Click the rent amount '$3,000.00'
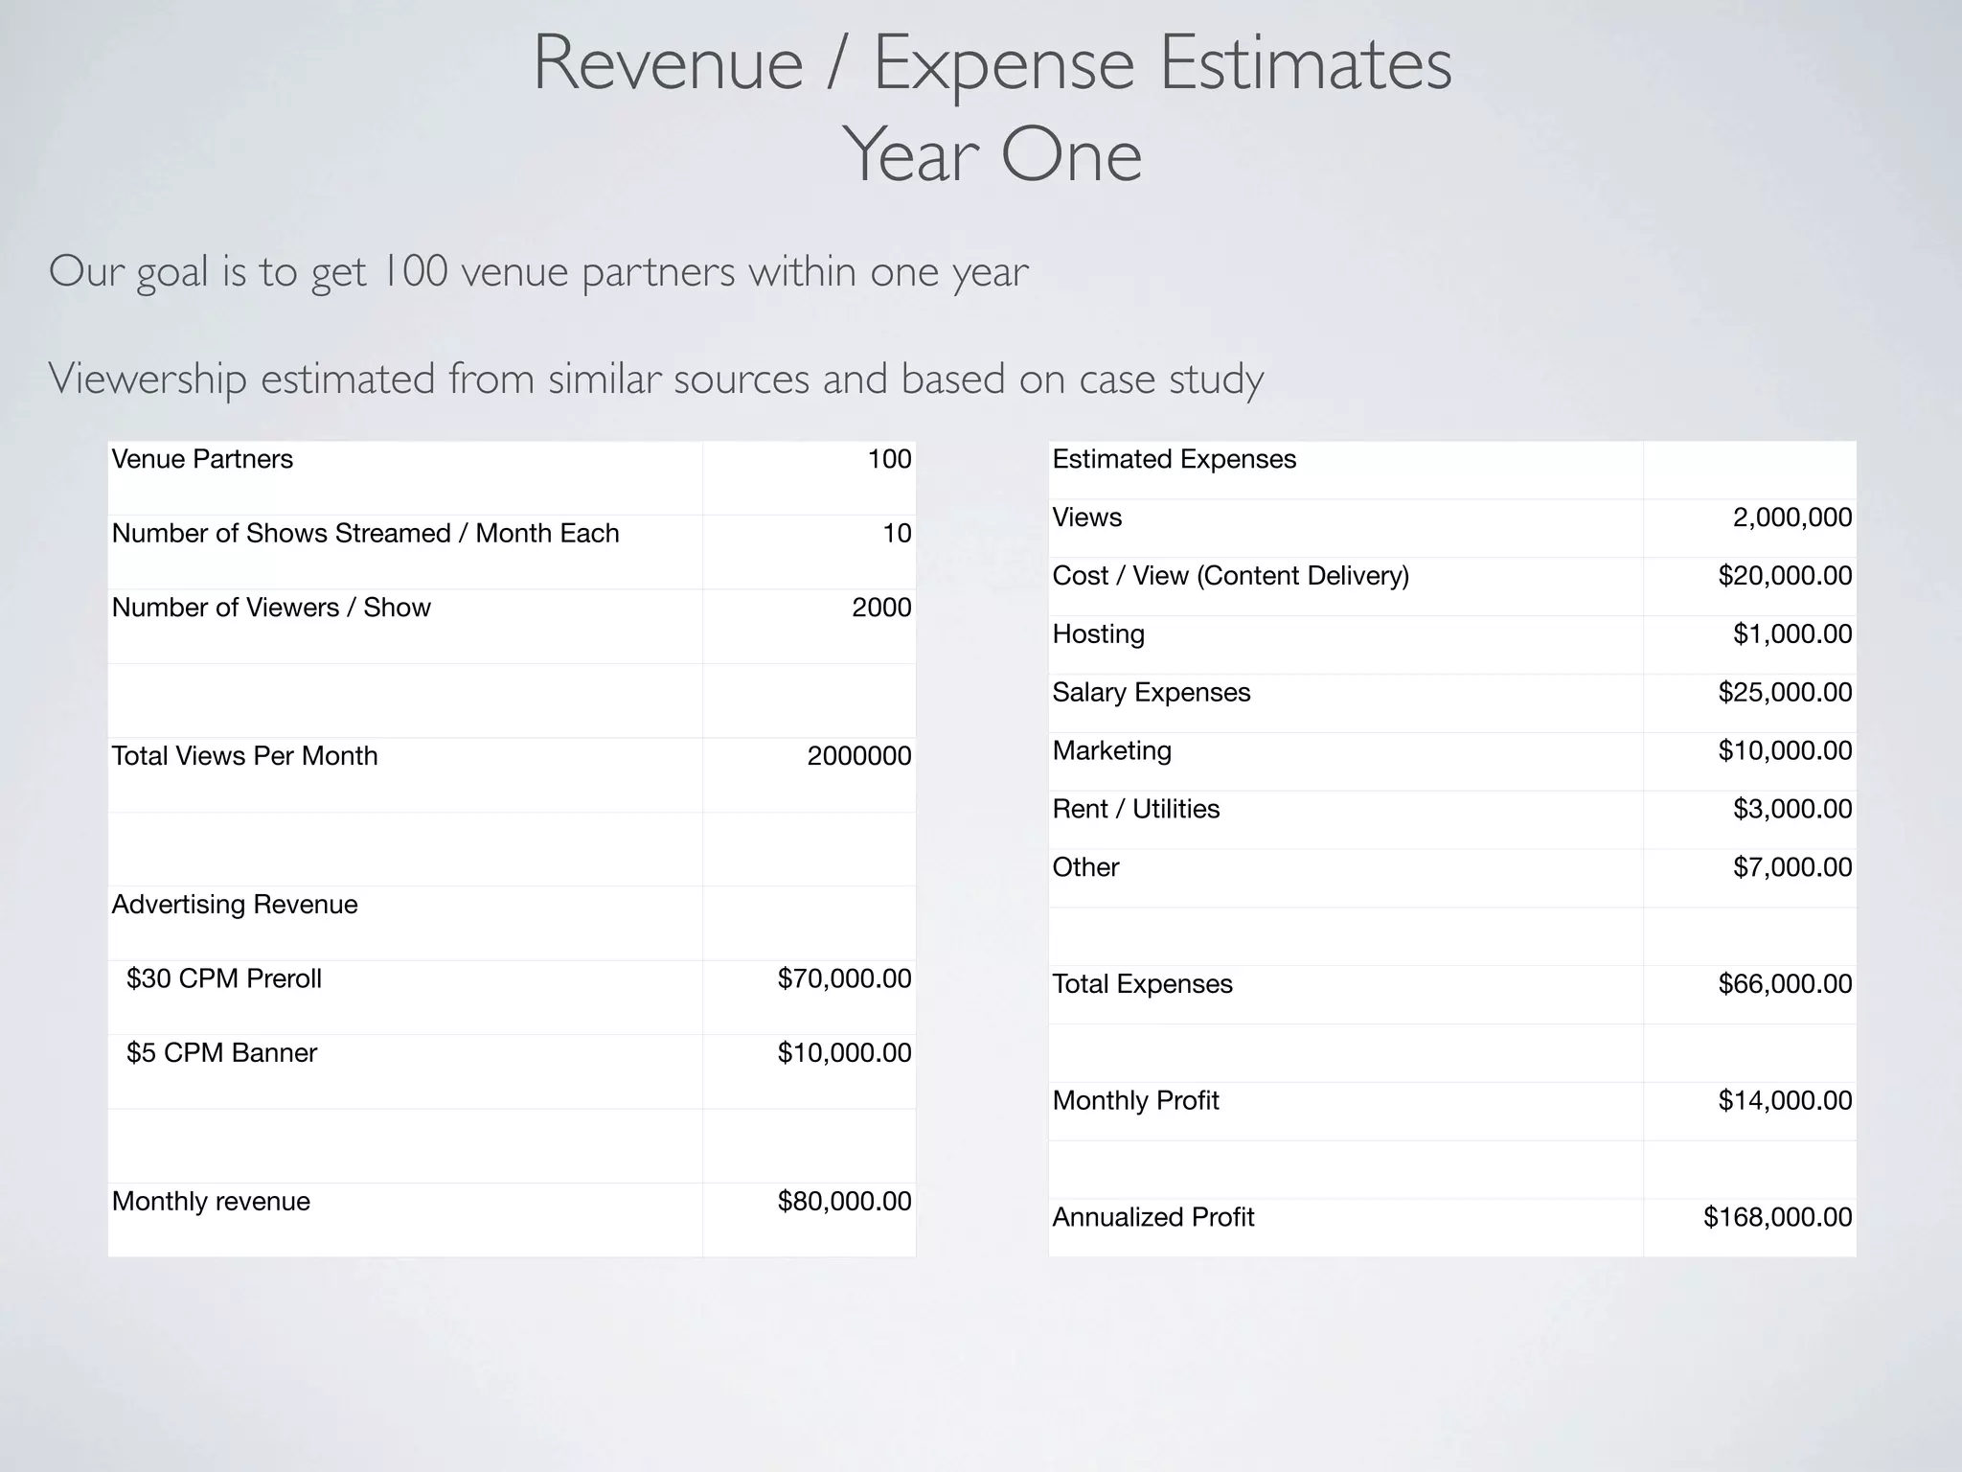 1792,809
